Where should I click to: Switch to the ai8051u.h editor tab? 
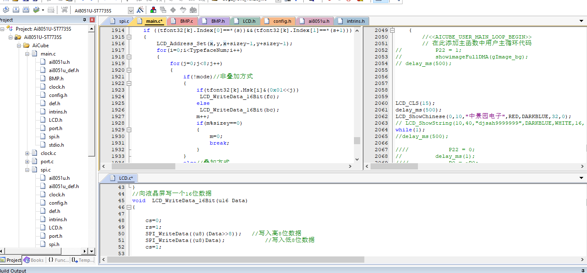click(x=314, y=21)
